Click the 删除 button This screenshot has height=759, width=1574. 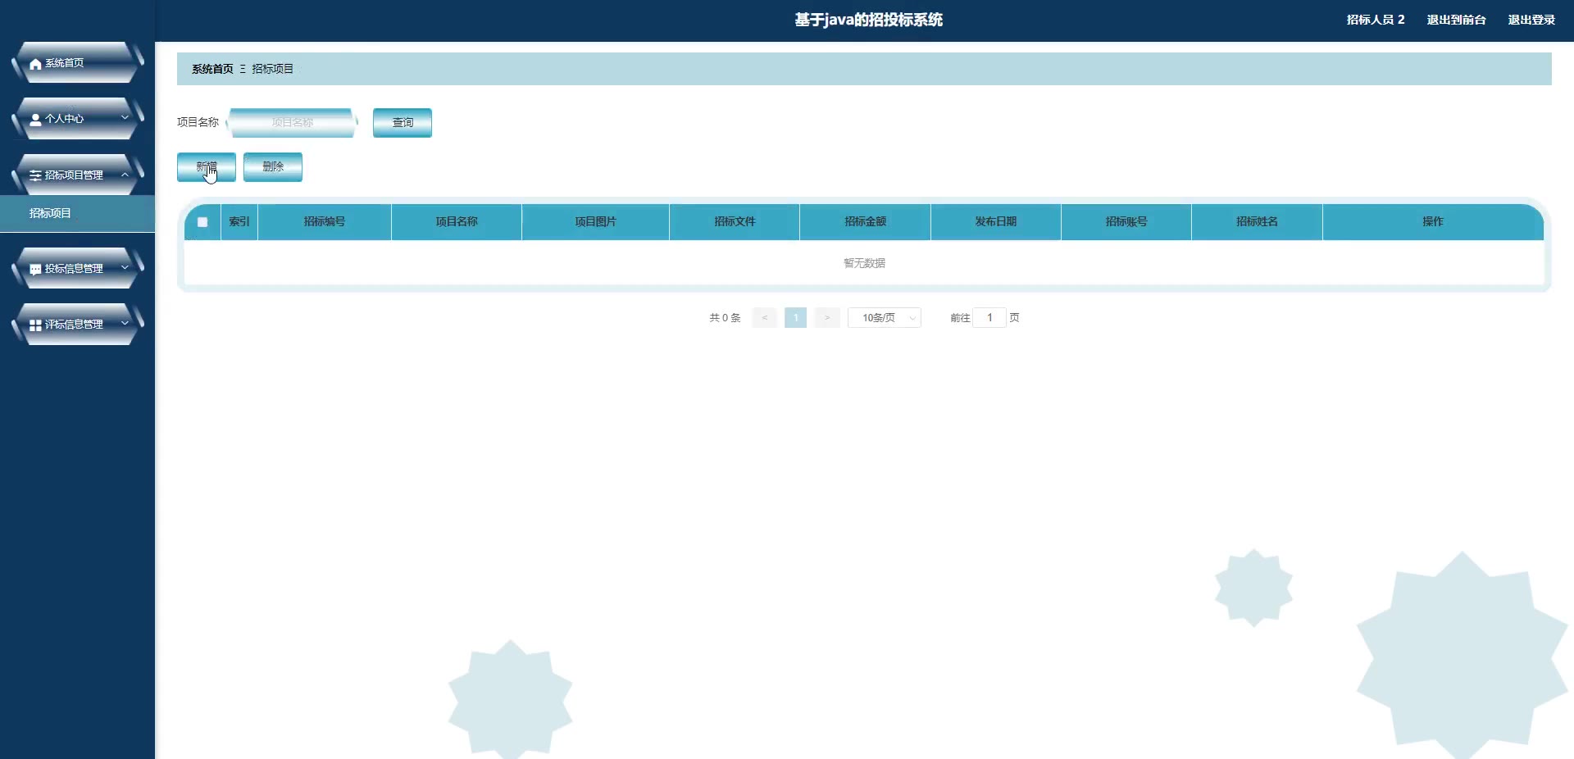point(273,167)
